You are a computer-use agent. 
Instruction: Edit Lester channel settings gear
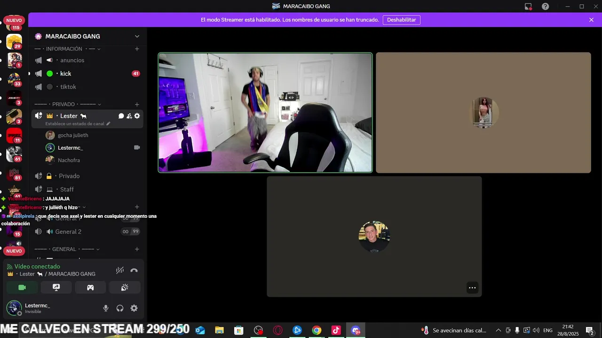137,116
